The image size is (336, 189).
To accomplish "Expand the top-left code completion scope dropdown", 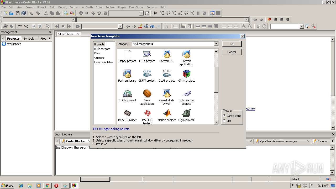I will pyautogui.click(x=73, y=20).
